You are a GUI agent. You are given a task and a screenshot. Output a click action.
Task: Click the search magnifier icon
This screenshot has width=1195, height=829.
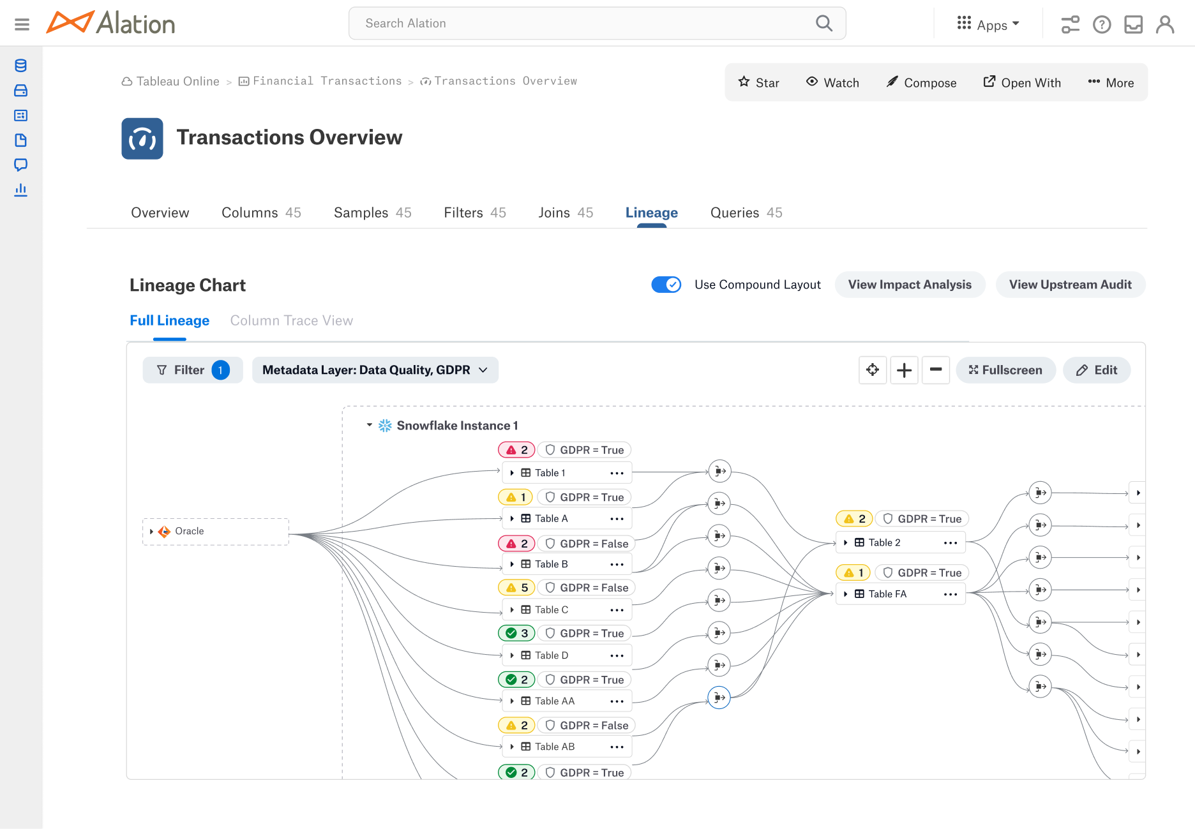[x=824, y=24]
